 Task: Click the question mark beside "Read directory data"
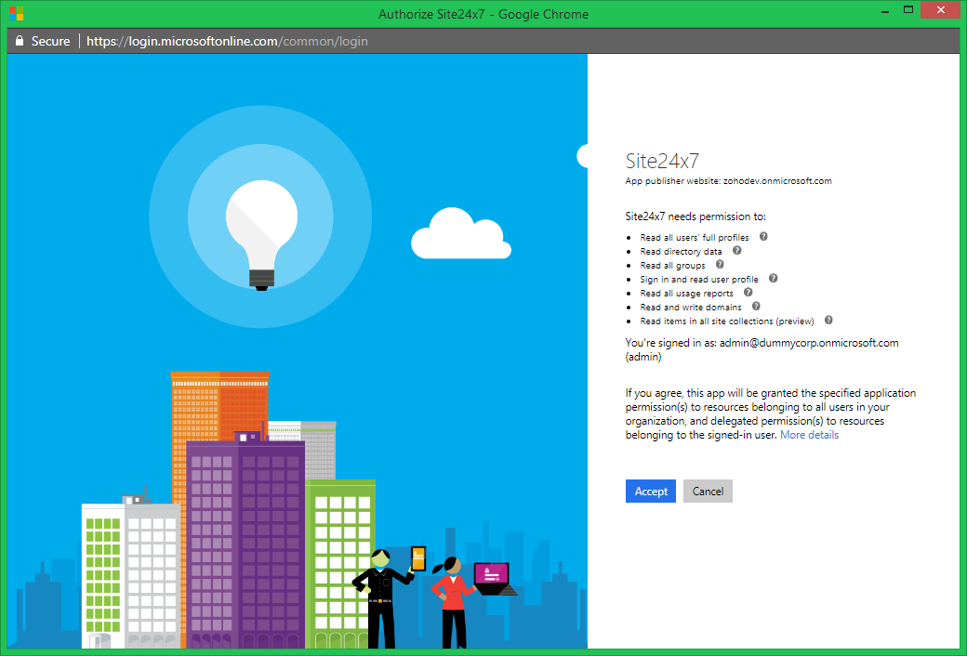(736, 251)
